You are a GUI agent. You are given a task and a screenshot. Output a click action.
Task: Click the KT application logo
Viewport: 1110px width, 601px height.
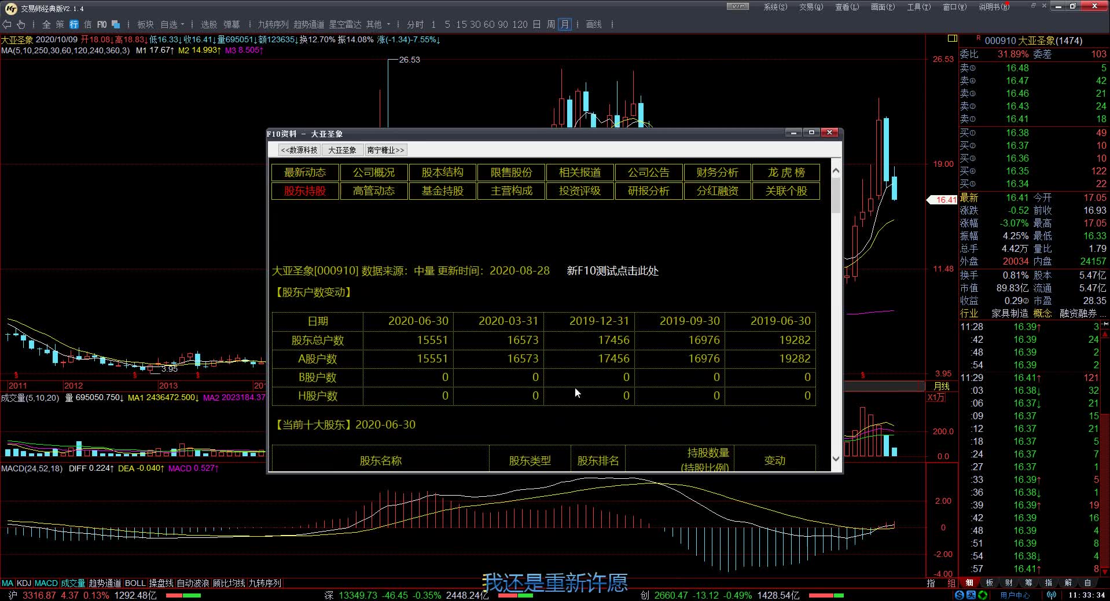pyautogui.click(x=11, y=8)
